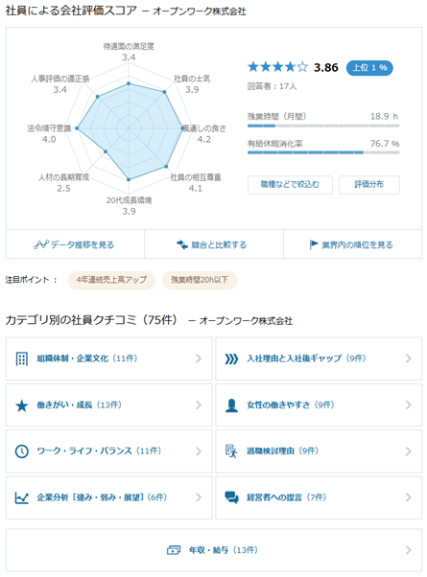Open 業界内の順位を見る

[x=352, y=244]
